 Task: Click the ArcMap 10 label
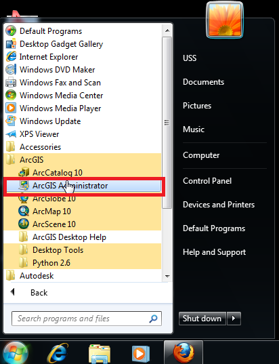51,211
